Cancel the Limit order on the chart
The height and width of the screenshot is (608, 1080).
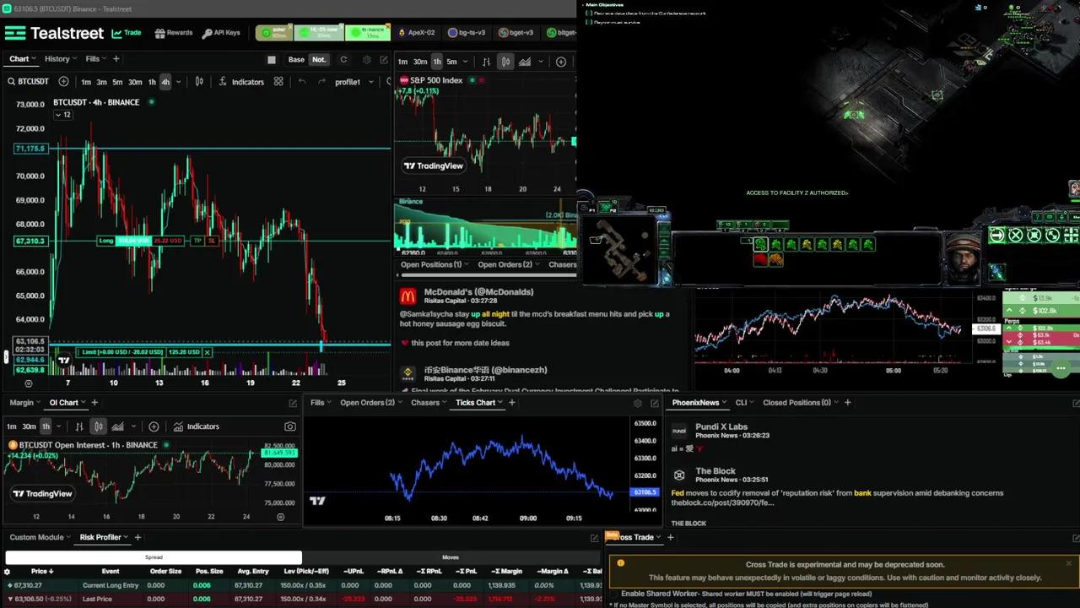tap(207, 352)
